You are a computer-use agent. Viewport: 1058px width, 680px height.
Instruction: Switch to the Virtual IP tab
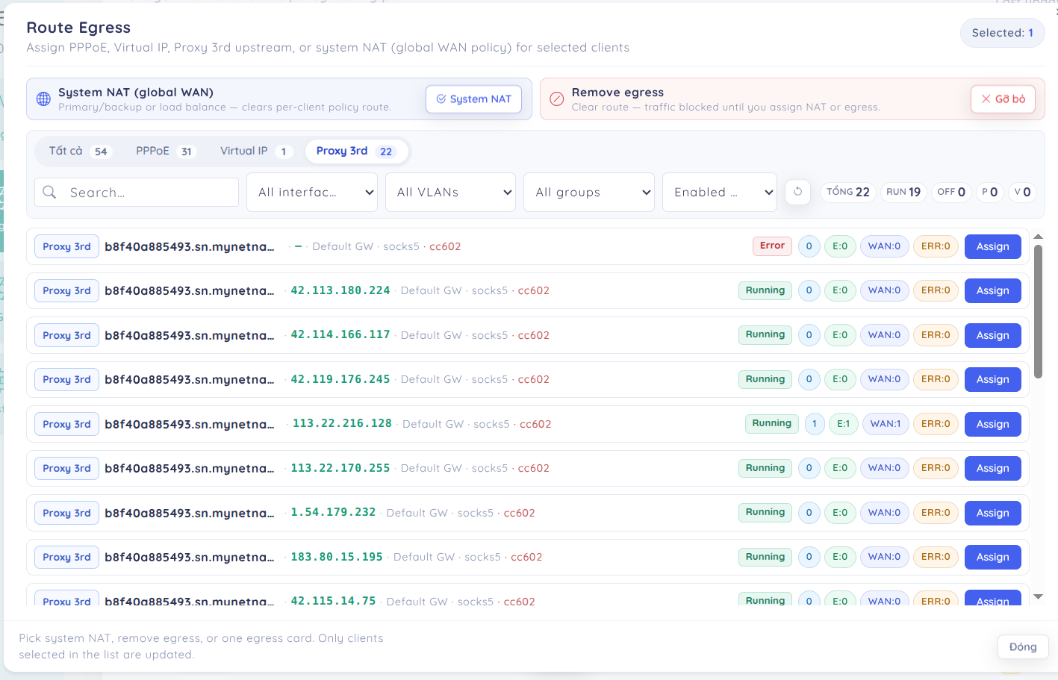tap(255, 151)
